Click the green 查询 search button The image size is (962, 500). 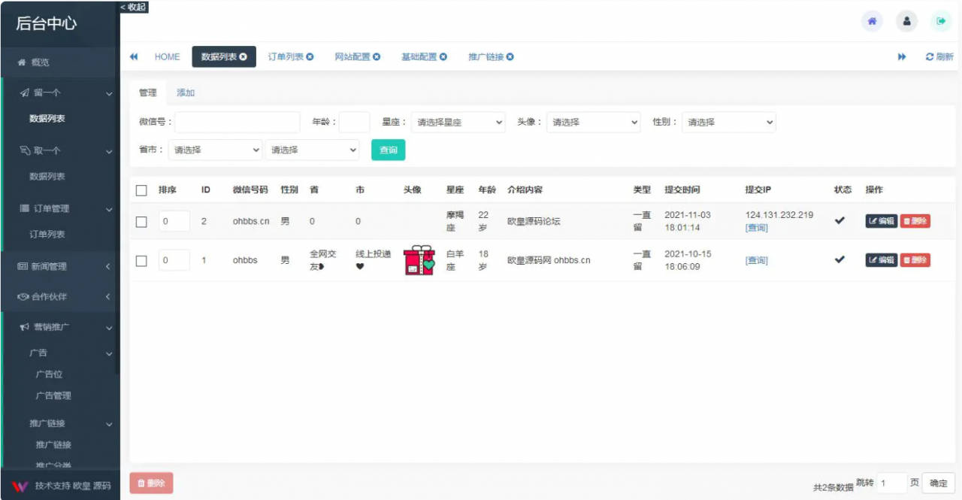389,150
